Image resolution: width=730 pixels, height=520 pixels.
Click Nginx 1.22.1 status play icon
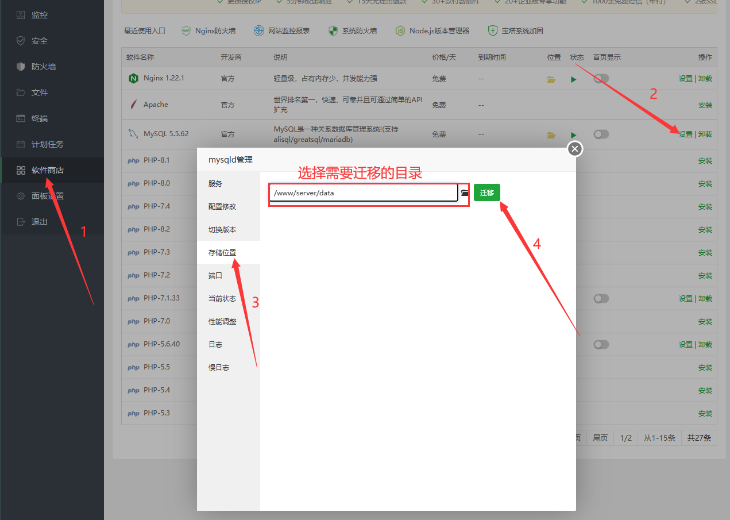[x=574, y=79]
